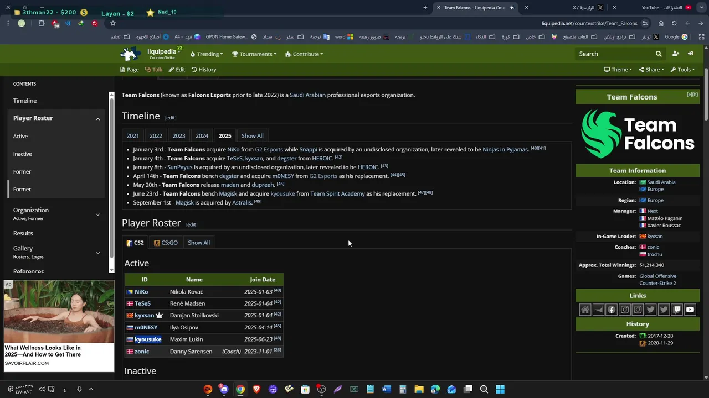This screenshot has height=398, width=709.
Task: Select the 2024 timeline tab
Action: click(202, 136)
